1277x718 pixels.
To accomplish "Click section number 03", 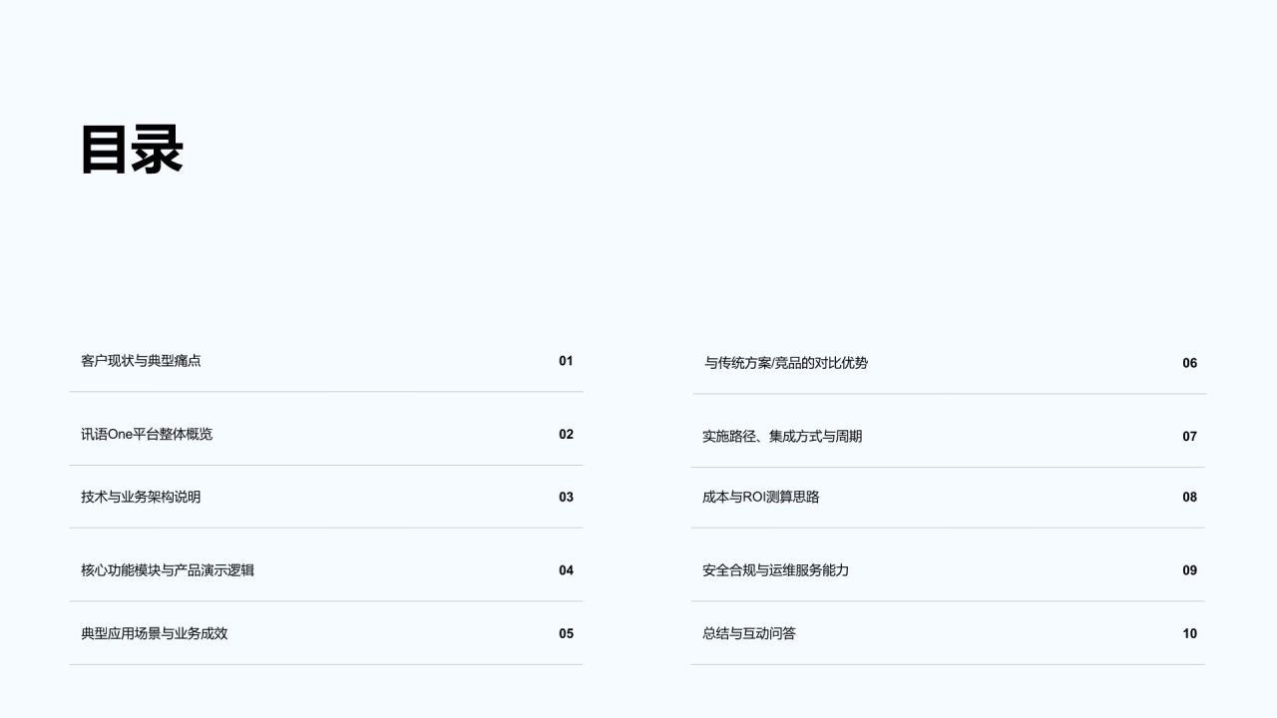I will 566,498.
